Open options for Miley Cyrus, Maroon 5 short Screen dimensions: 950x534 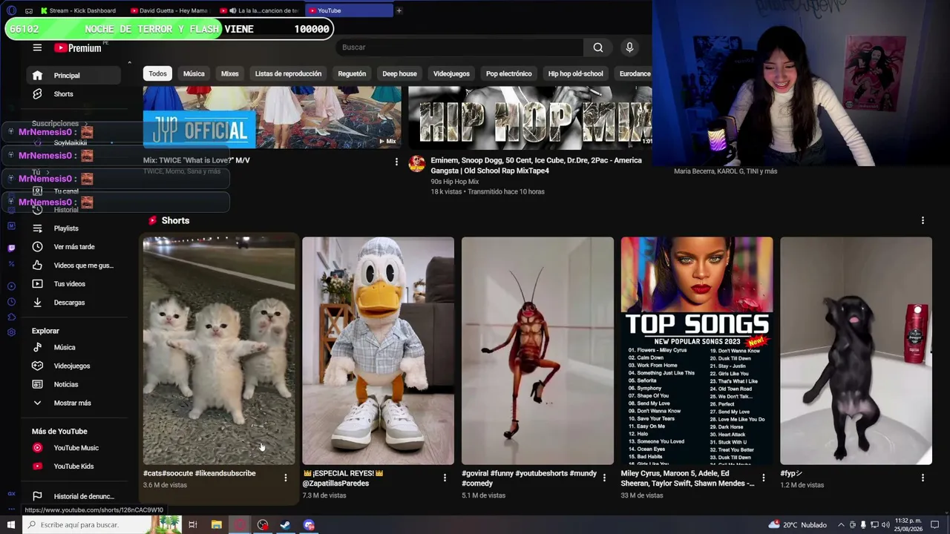(x=763, y=478)
